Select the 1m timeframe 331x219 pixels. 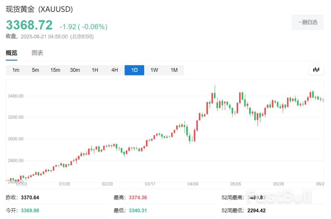coord(16,70)
